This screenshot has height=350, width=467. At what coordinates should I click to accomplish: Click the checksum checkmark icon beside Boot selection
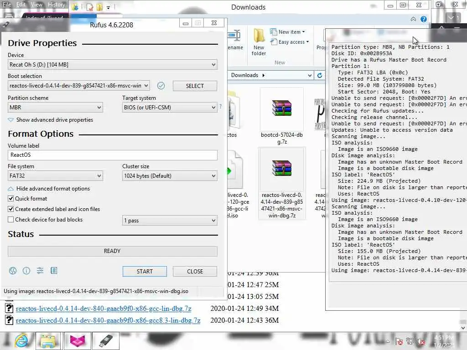[161, 86]
